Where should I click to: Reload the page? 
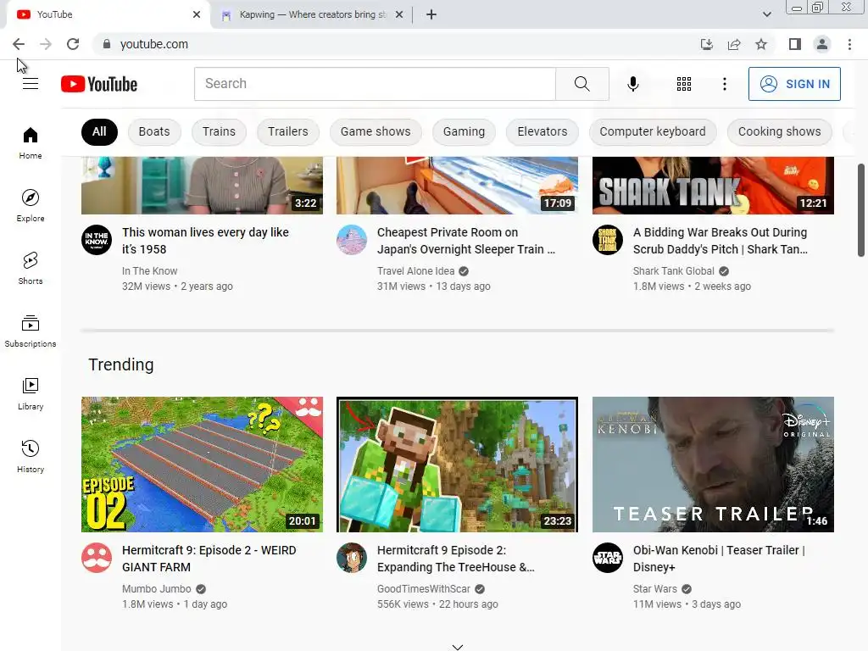tap(73, 44)
